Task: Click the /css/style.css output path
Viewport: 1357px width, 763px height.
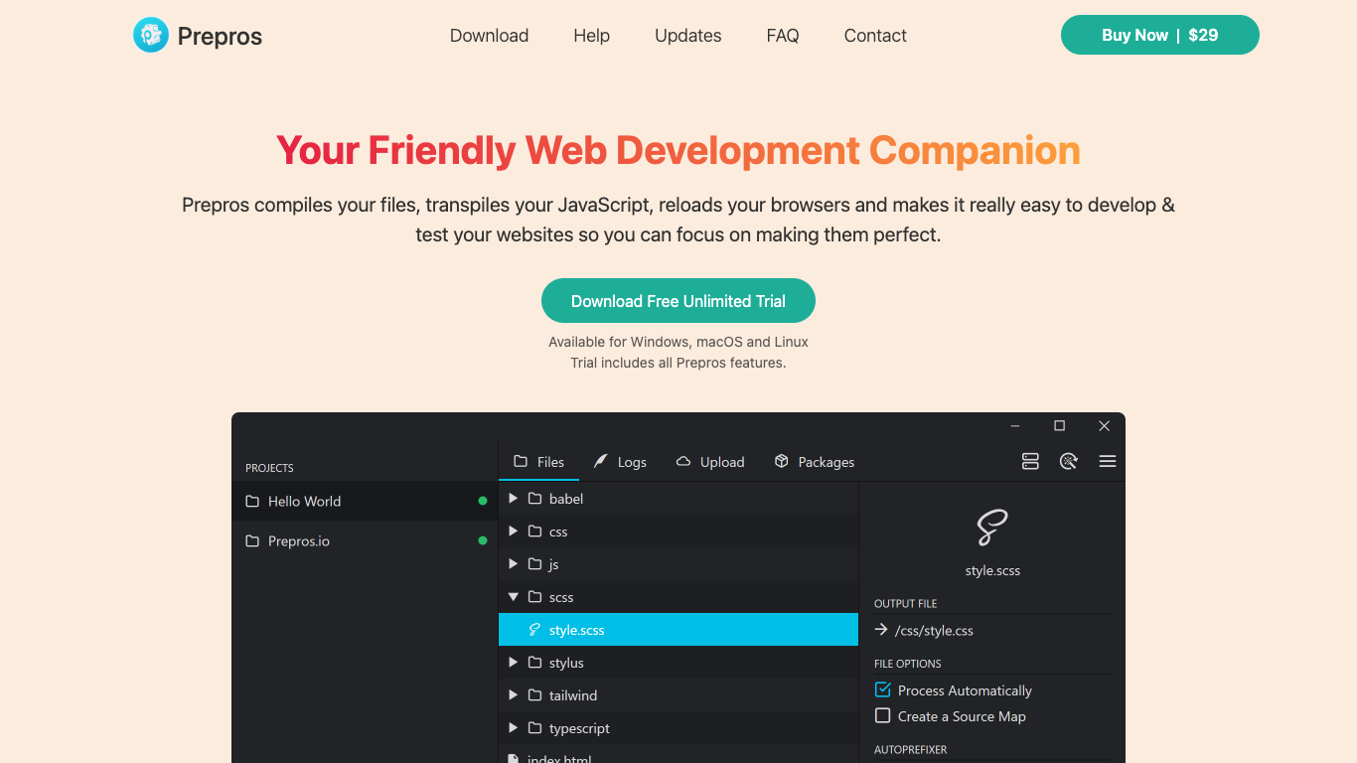Action: (x=934, y=630)
